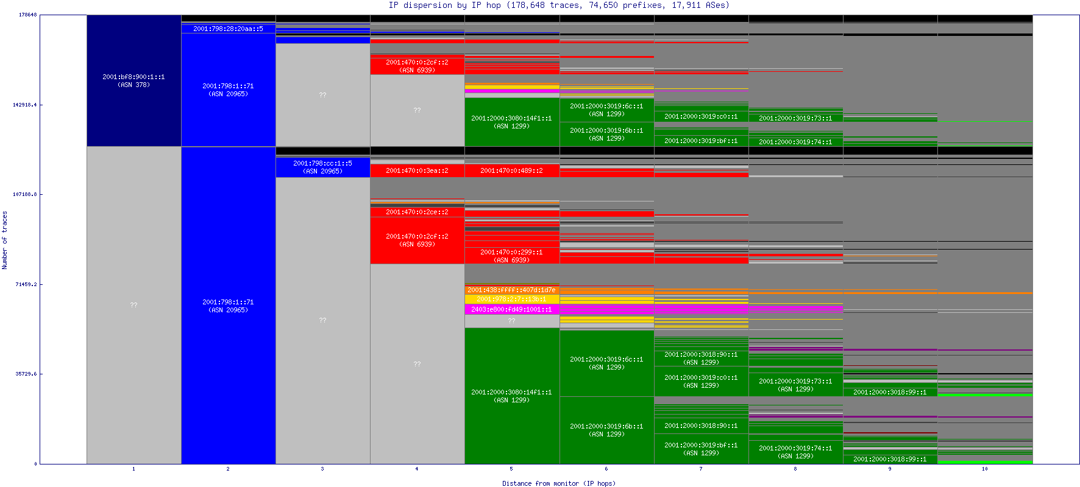The width and height of the screenshot is (1080, 487).
Task: Click the y-axis value 35729.6
Action: click(x=26, y=374)
